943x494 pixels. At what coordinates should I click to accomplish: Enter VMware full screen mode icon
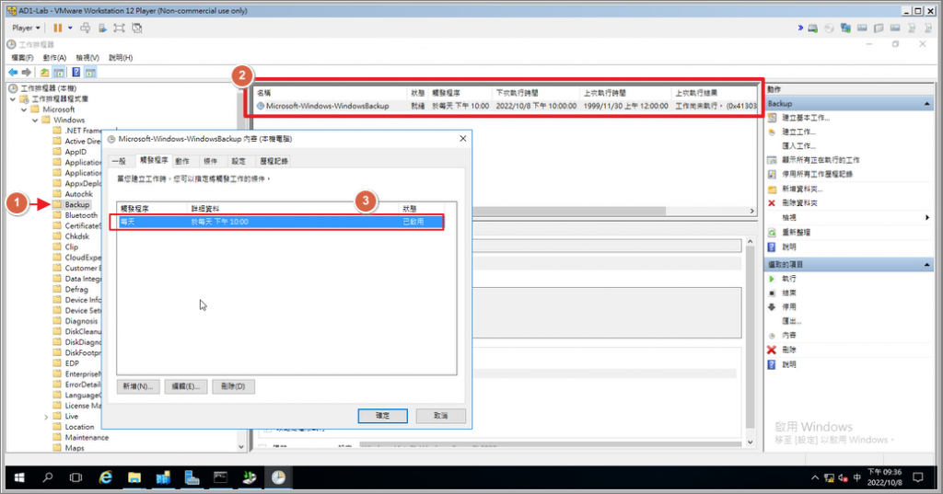(x=119, y=28)
